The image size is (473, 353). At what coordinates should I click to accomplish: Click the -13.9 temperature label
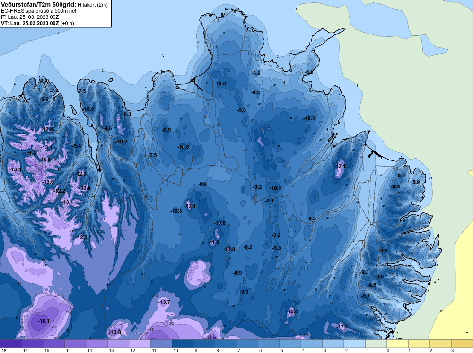45,160
